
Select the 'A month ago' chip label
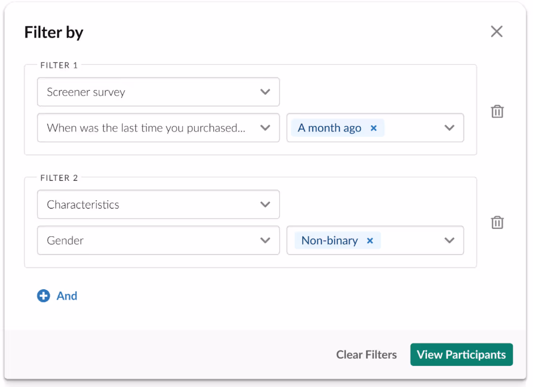coord(329,128)
